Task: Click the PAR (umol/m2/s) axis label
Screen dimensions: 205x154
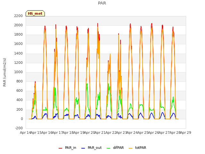Action: click(x=4, y=72)
